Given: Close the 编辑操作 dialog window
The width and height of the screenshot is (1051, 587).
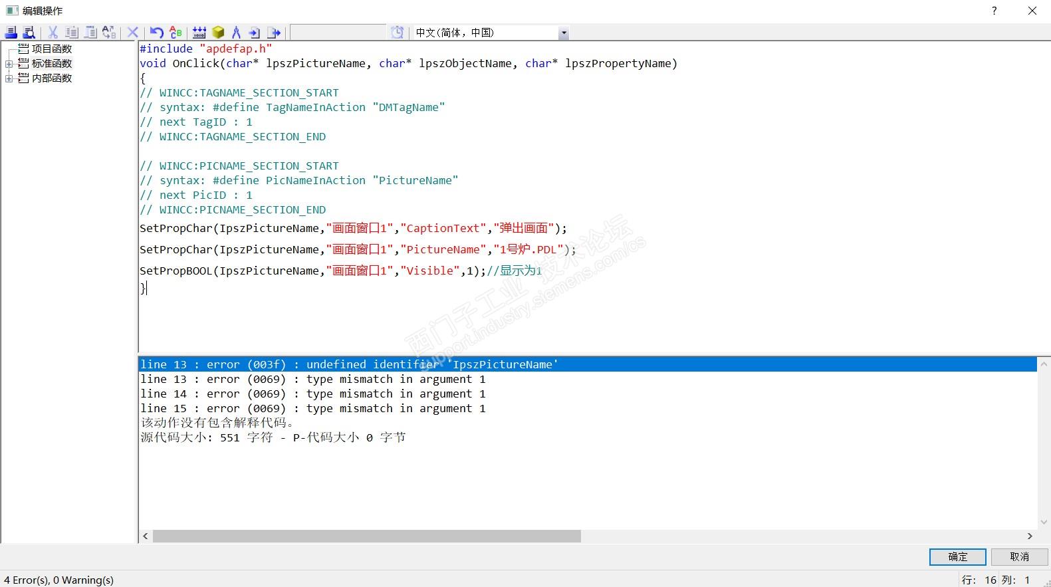Looking at the screenshot, I should click(1032, 11).
